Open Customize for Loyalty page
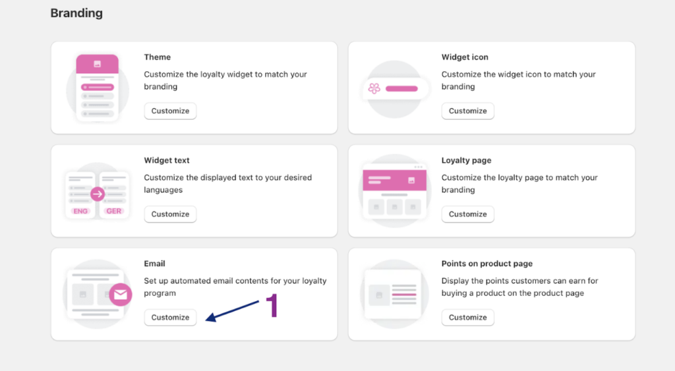This screenshot has height=371, width=675. click(x=467, y=214)
